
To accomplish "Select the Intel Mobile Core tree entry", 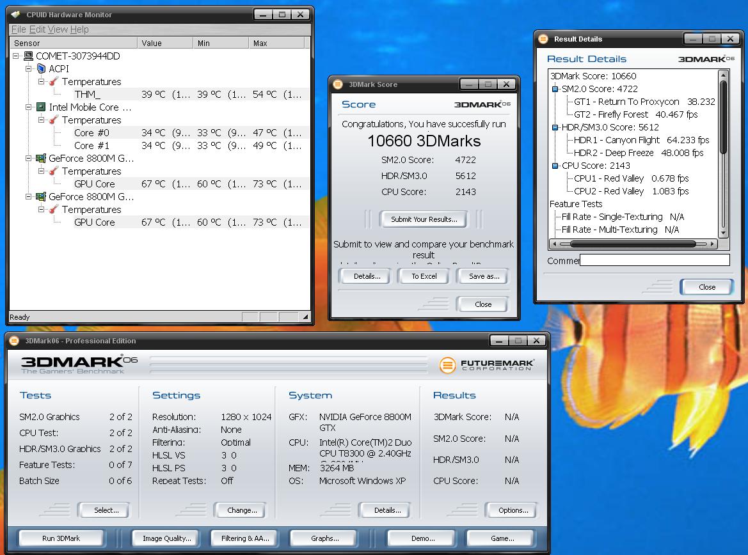I will 90,107.
